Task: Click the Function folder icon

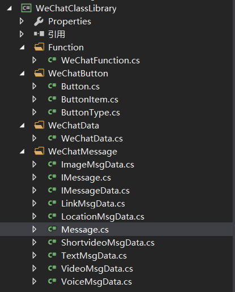Action: pyautogui.click(x=39, y=47)
